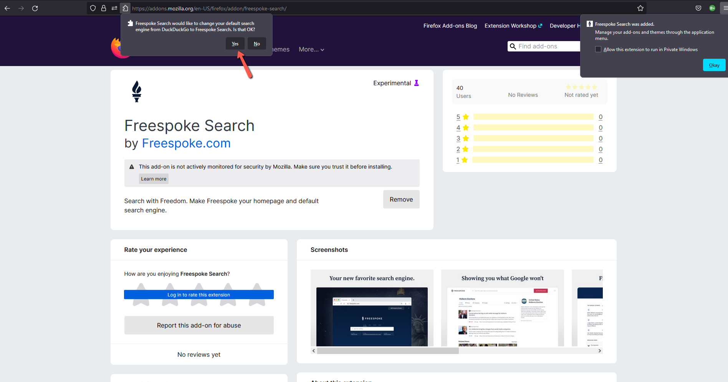Click the horizontal screenshots scrollbar thumb

pyautogui.click(x=388, y=351)
